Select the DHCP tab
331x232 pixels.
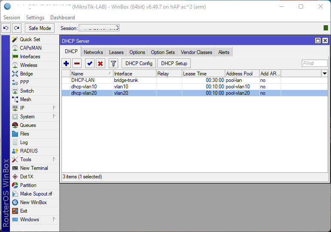pyautogui.click(x=71, y=51)
